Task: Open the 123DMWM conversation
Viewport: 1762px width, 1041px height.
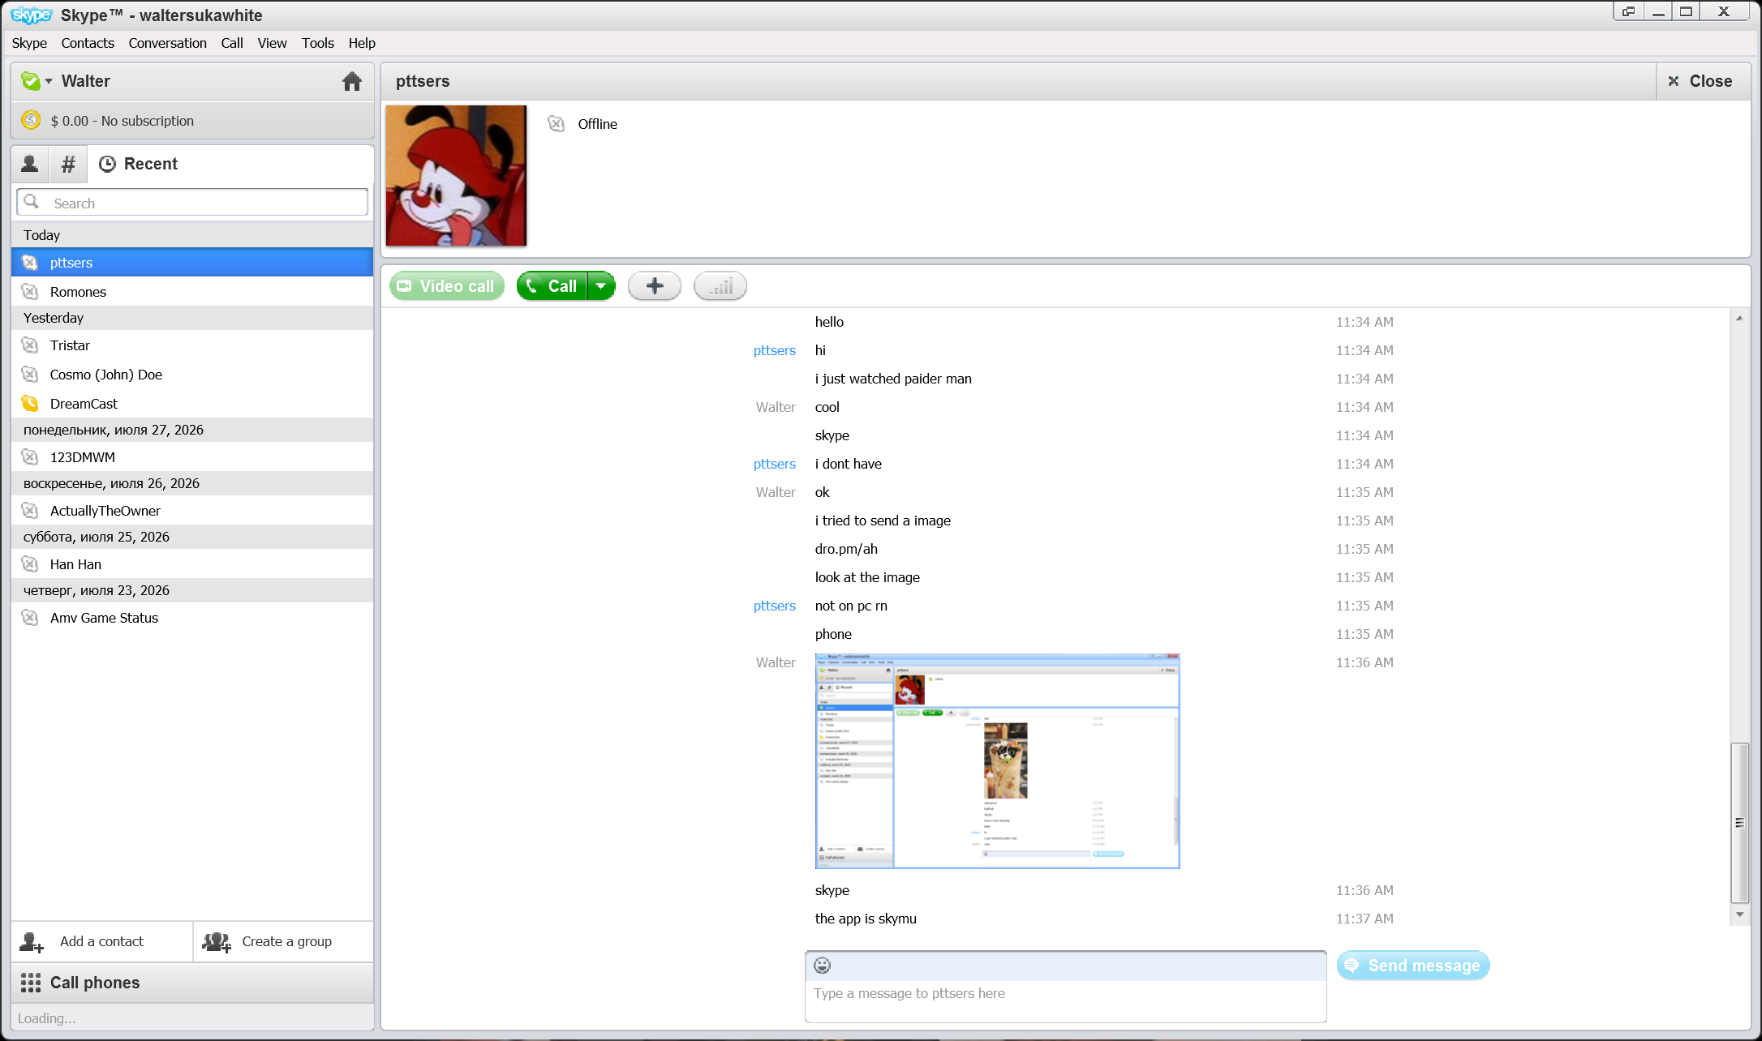Action: (x=192, y=457)
